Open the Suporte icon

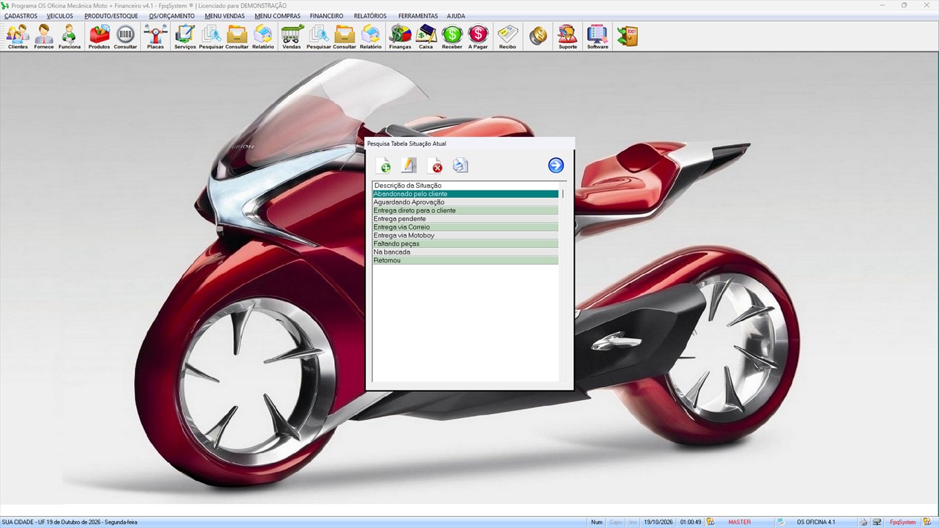568,36
